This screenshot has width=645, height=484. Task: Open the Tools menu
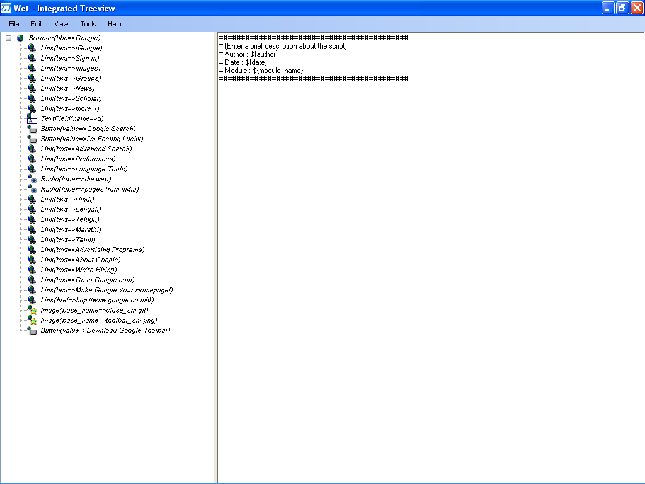[88, 24]
